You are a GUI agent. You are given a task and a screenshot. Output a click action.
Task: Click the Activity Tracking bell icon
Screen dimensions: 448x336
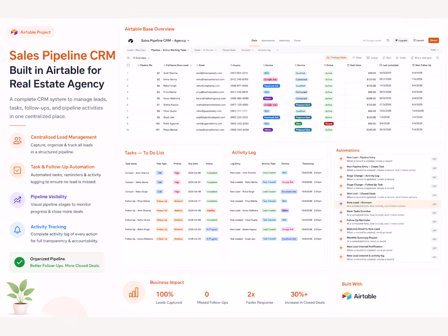[18, 230]
